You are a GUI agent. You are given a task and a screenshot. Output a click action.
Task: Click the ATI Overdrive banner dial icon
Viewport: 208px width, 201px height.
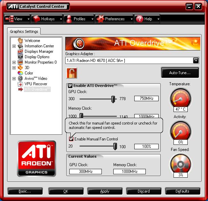tap(79, 43)
